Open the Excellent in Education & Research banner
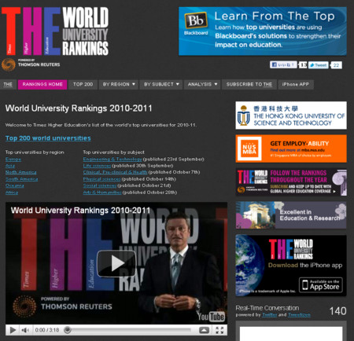This screenshot has height=341, width=354. point(291,215)
